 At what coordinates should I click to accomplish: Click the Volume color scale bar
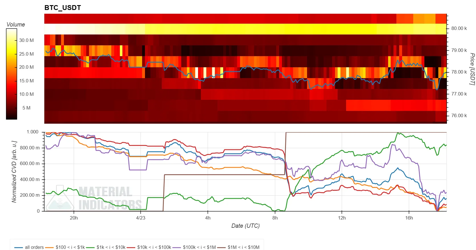click(11, 74)
